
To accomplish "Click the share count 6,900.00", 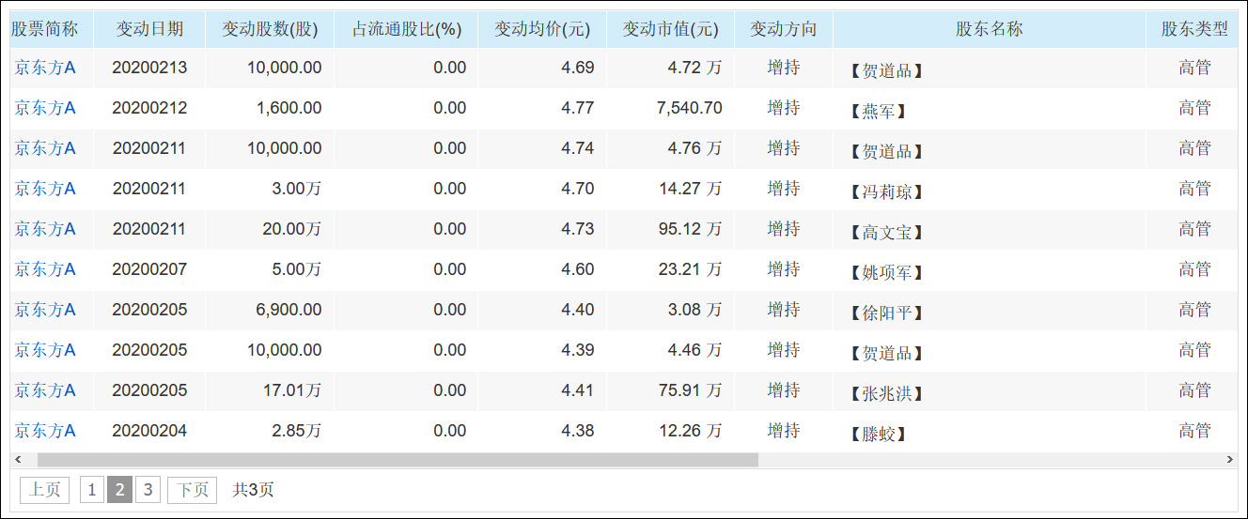I will [x=289, y=310].
